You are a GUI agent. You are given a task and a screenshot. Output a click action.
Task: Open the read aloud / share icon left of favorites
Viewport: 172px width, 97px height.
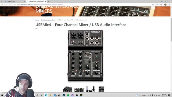pos(153,5)
